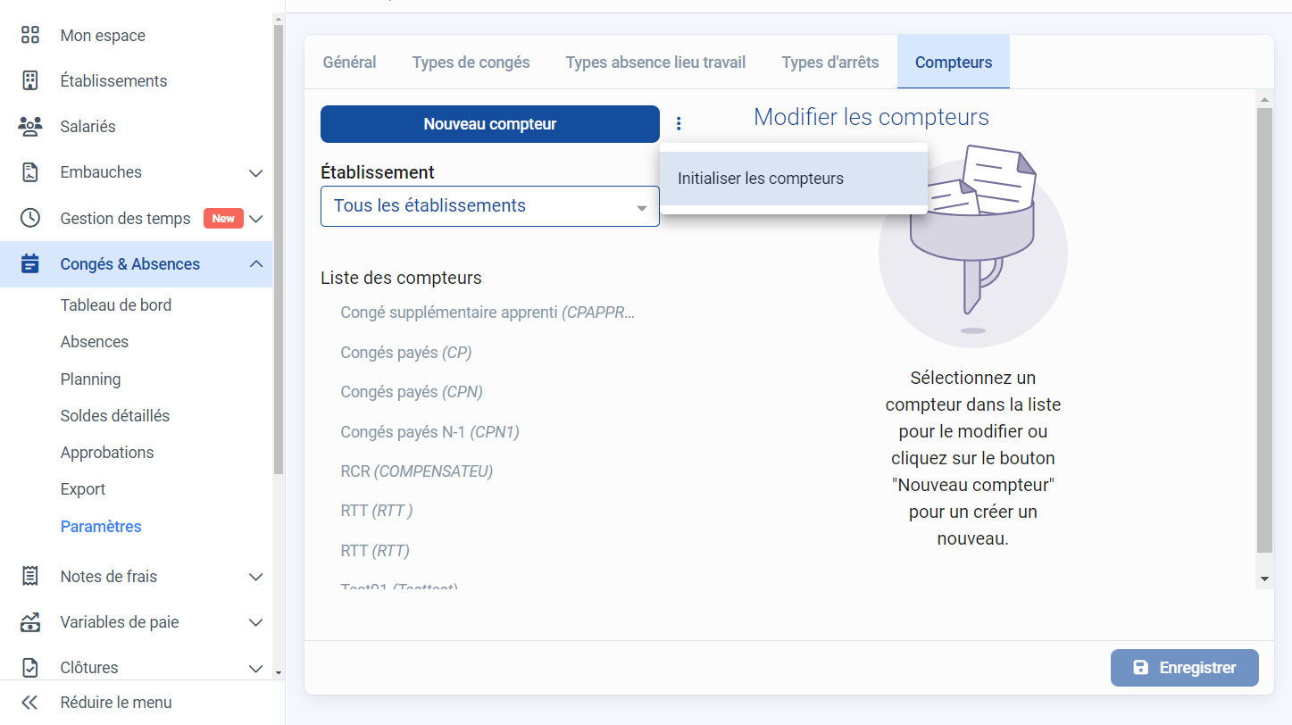This screenshot has height=725, width=1292.
Task: Open the Export sidebar link
Action: point(83,488)
